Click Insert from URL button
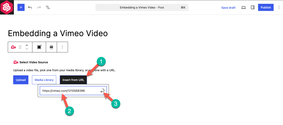This screenshot has height=125, width=283. 73,80
